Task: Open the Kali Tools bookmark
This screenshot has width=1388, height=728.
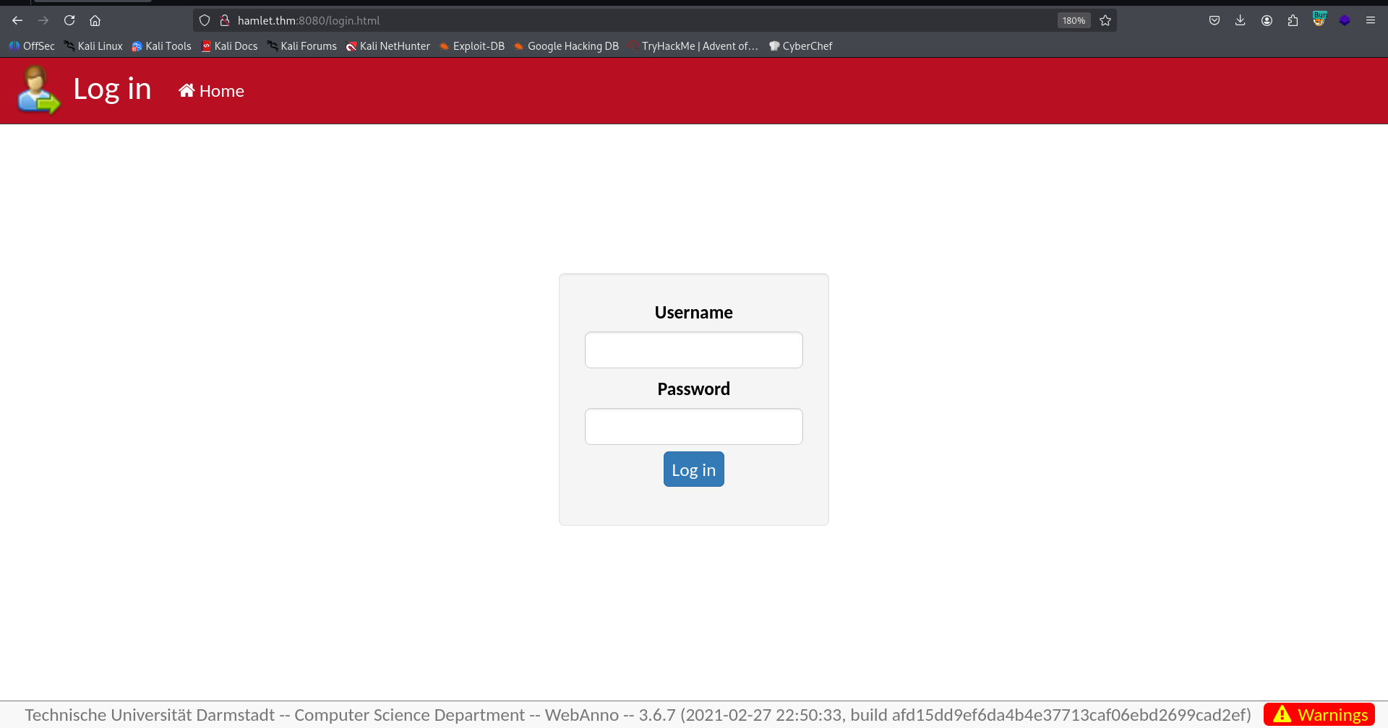Action: point(161,45)
